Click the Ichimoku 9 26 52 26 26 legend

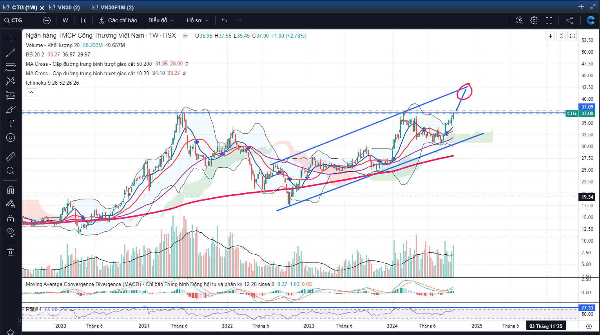tap(52, 83)
